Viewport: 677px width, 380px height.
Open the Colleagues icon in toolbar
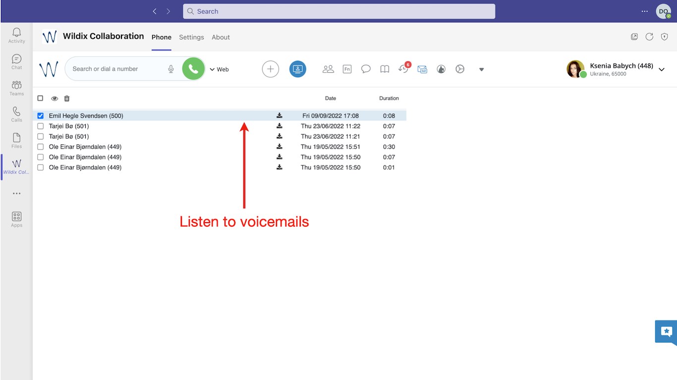[x=328, y=69]
